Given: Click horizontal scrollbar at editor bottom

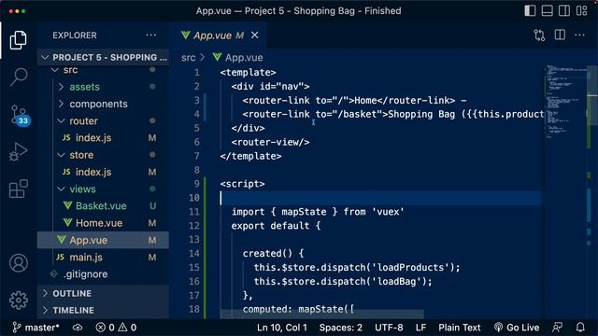Looking at the screenshot, I should tap(321, 314).
